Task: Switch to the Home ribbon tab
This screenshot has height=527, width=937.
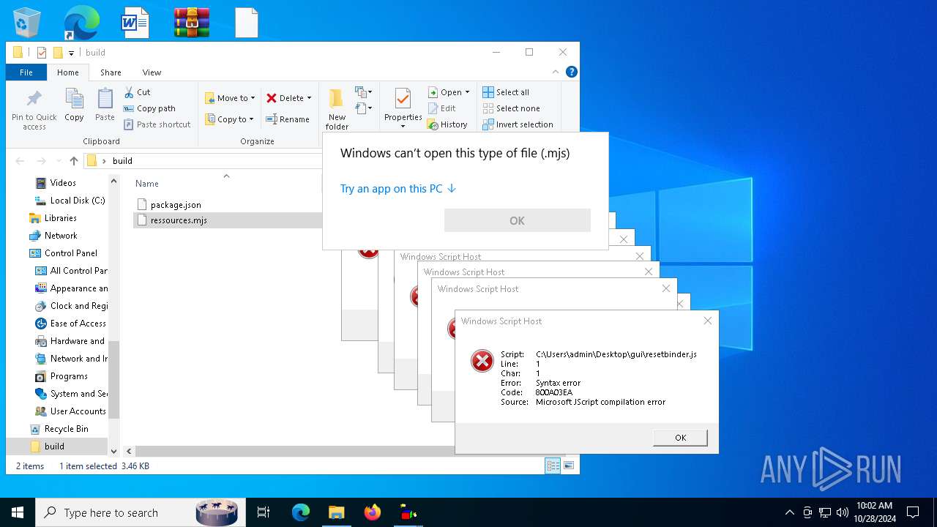Action: coord(68,72)
